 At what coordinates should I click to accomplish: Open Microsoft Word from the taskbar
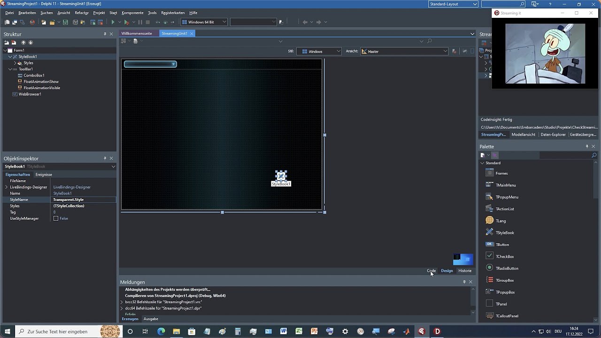284,331
